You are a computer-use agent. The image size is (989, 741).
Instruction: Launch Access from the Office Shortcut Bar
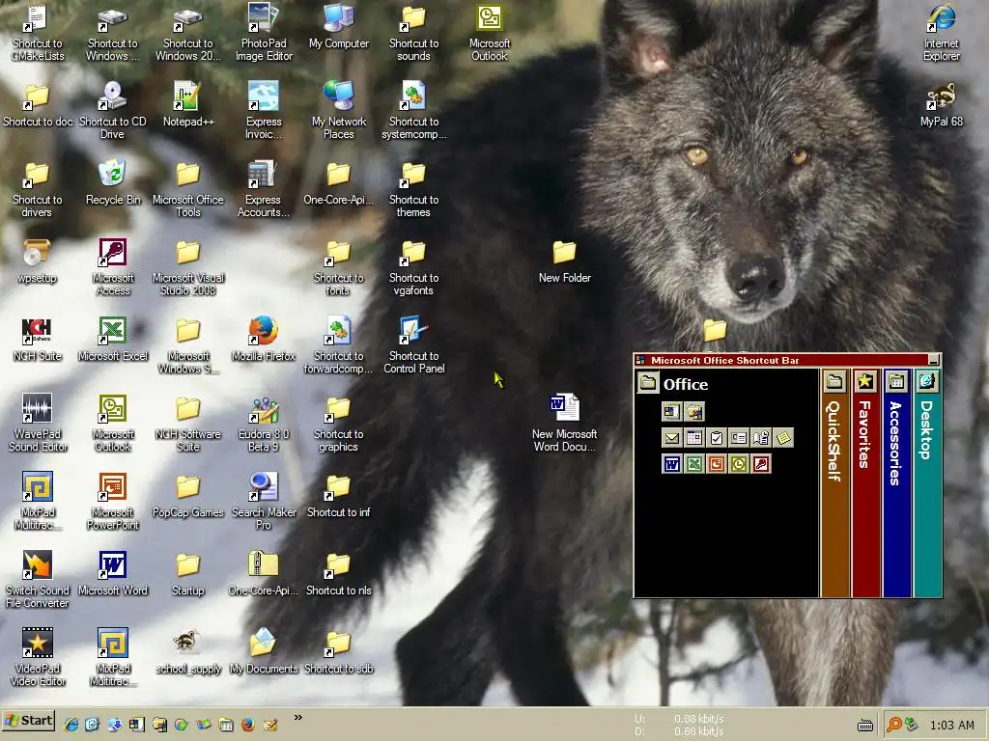click(761, 464)
